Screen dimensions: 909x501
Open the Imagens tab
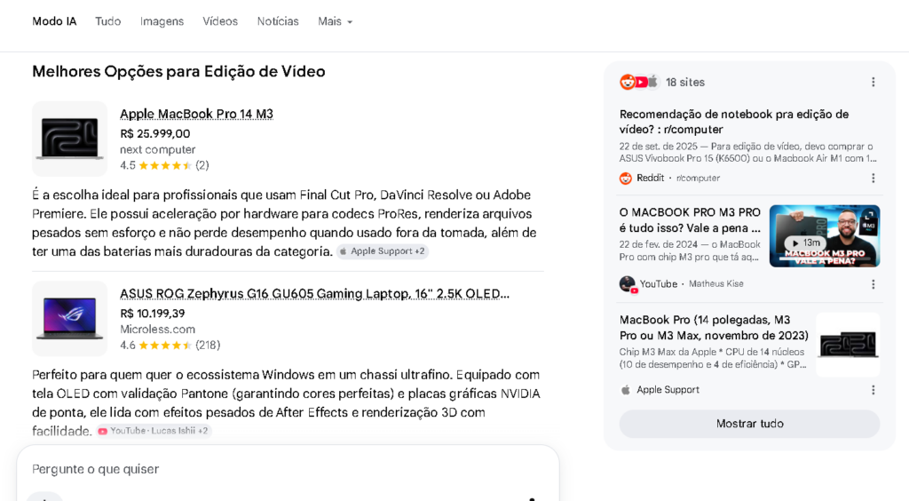(x=162, y=21)
